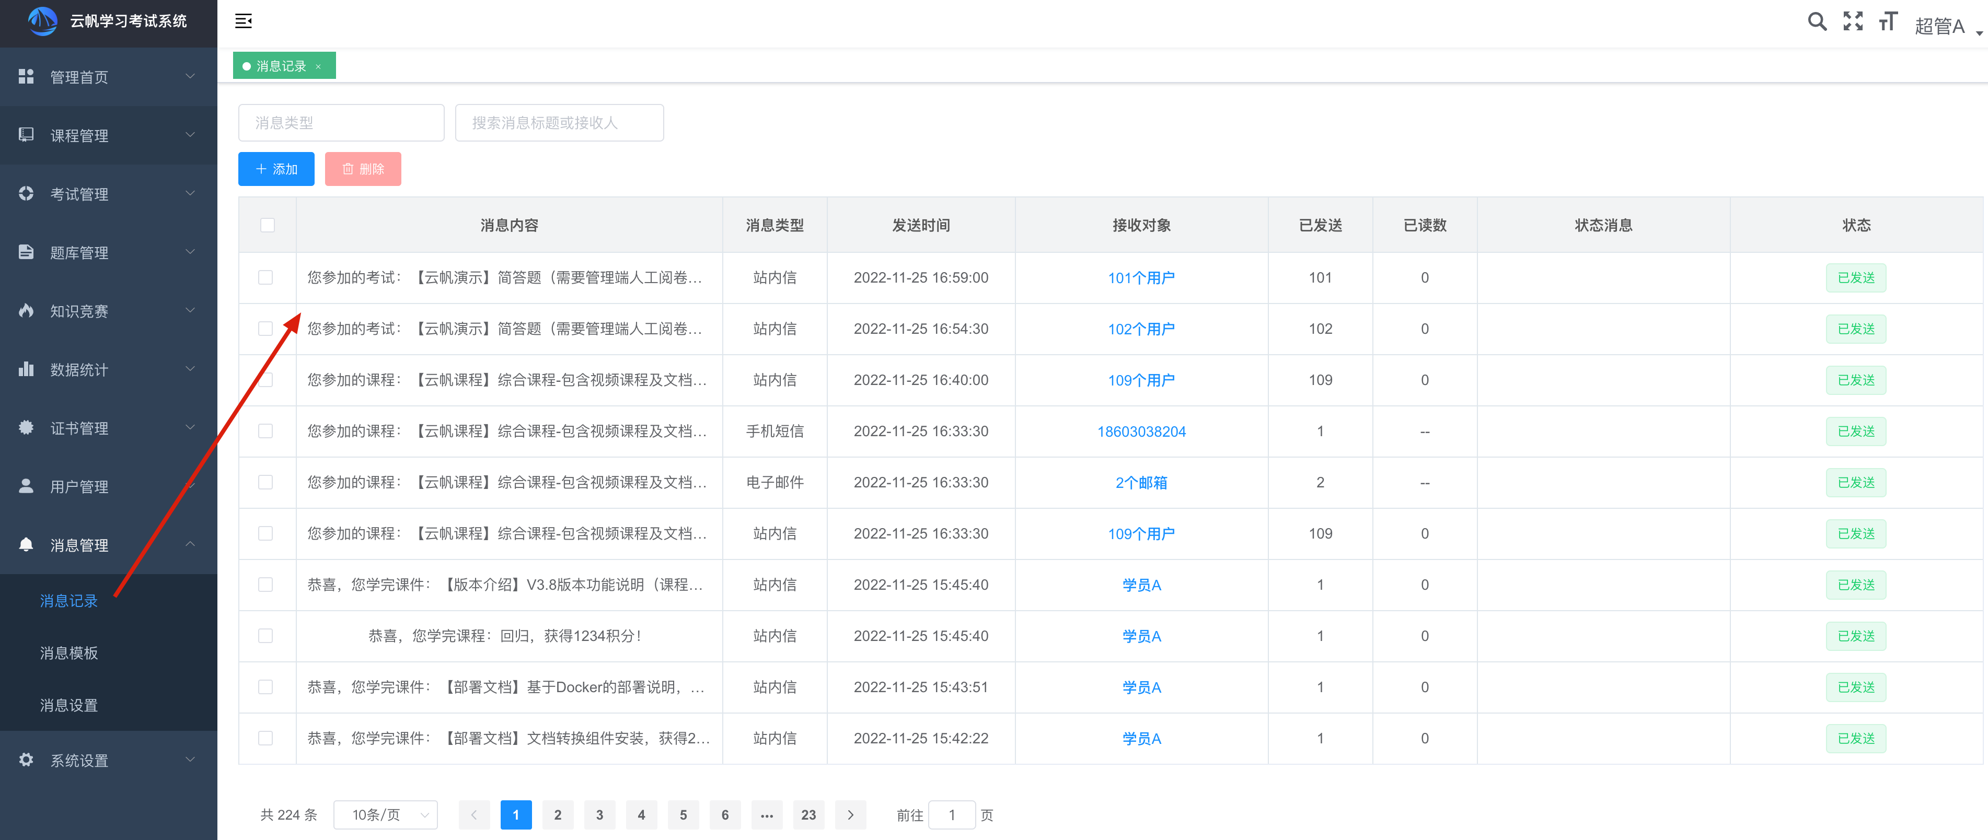The image size is (1988, 840).
Task: Click the 删除 button
Action: [363, 169]
